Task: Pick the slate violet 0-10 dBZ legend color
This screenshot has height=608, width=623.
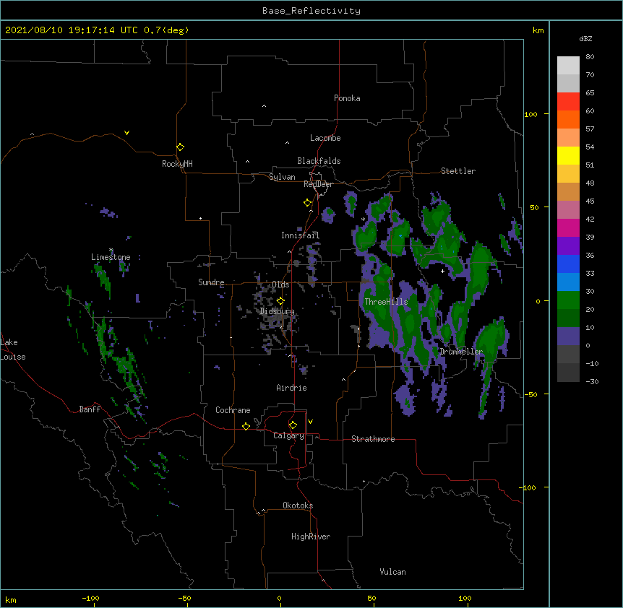Action: pos(568,336)
